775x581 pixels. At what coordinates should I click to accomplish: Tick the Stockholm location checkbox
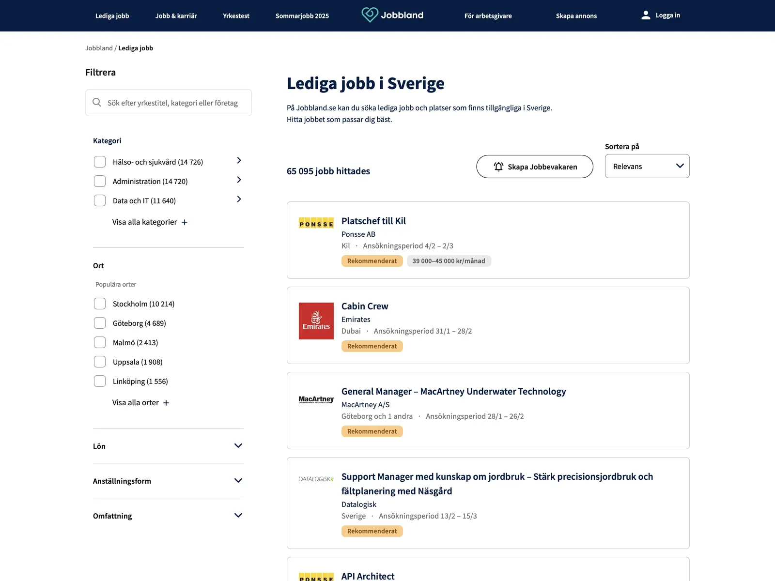click(x=100, y=304)
